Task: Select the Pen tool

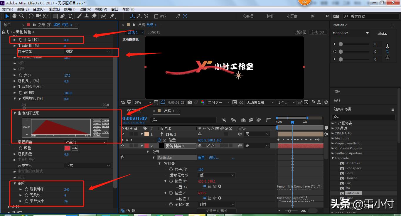Action: (x=63, y=16)
